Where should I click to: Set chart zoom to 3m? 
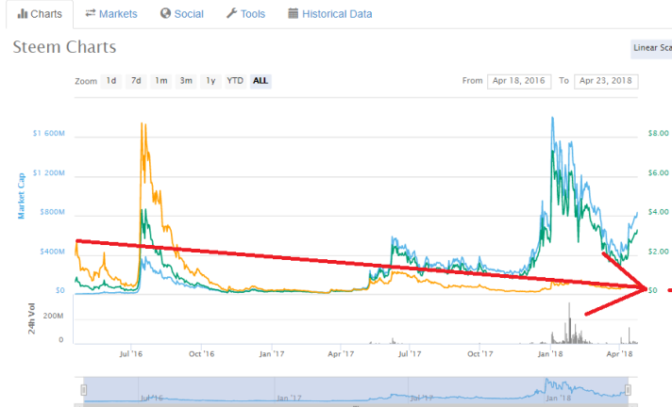pos(186,81)
